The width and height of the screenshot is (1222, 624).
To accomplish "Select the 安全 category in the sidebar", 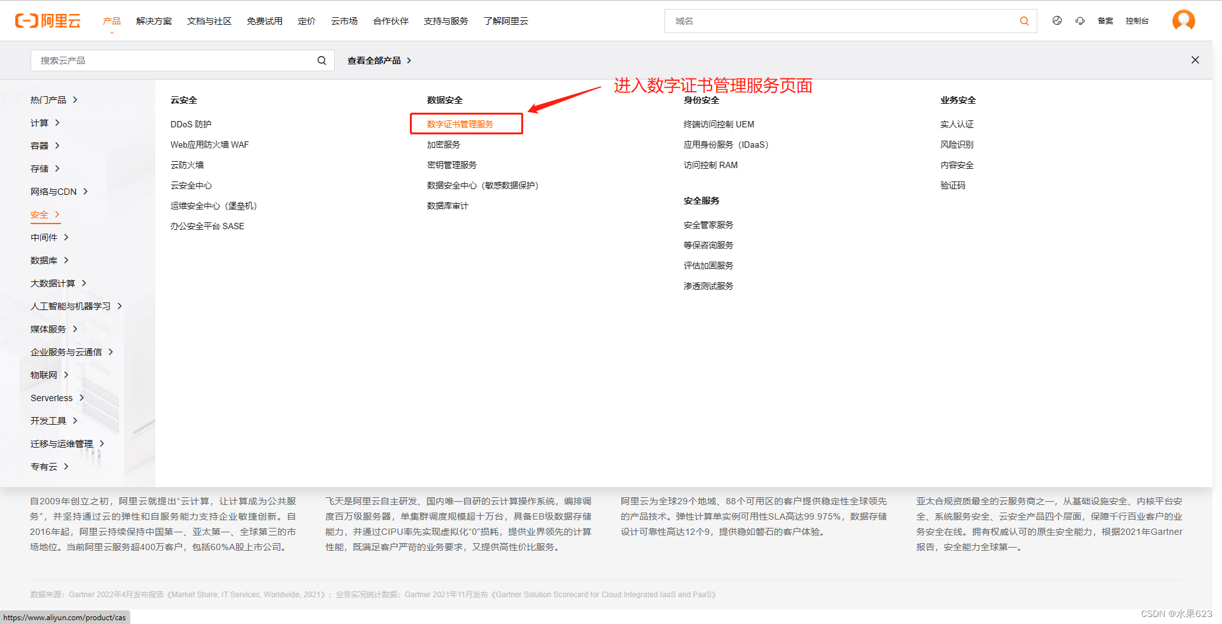I will click(x=39, y=215).
